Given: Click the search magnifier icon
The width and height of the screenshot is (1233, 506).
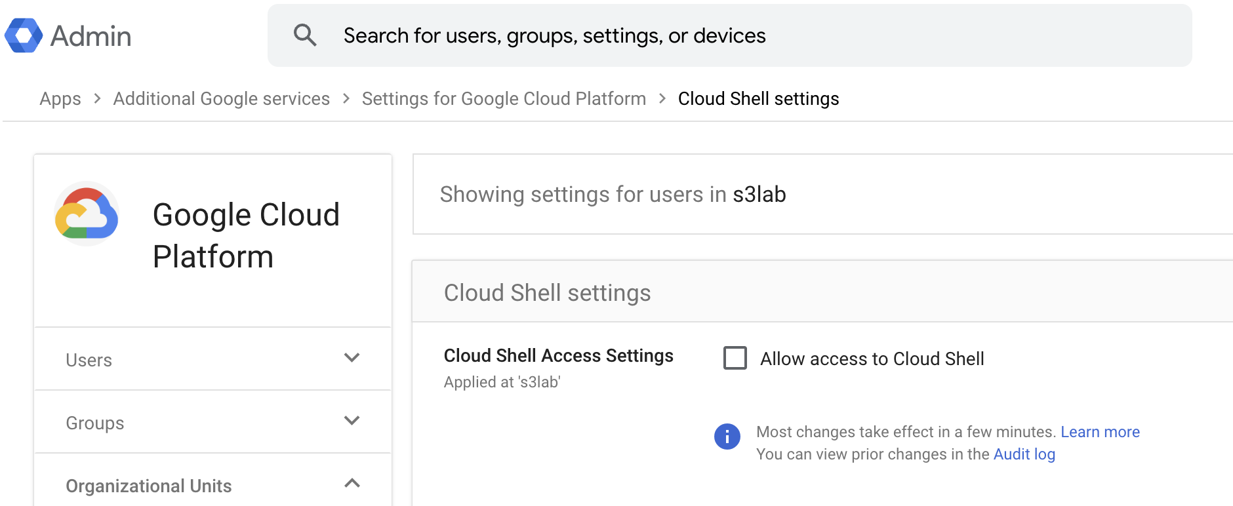Looking at the screenshot, I should point(305,35).
